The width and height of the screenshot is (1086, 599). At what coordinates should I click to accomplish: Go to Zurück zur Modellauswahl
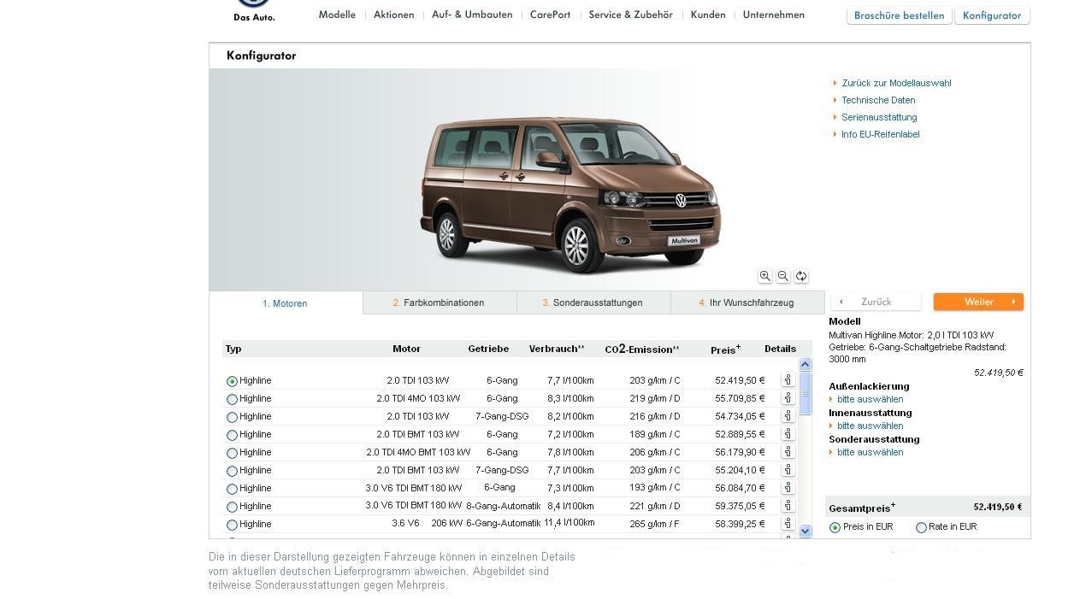click(x=896, y=83)
